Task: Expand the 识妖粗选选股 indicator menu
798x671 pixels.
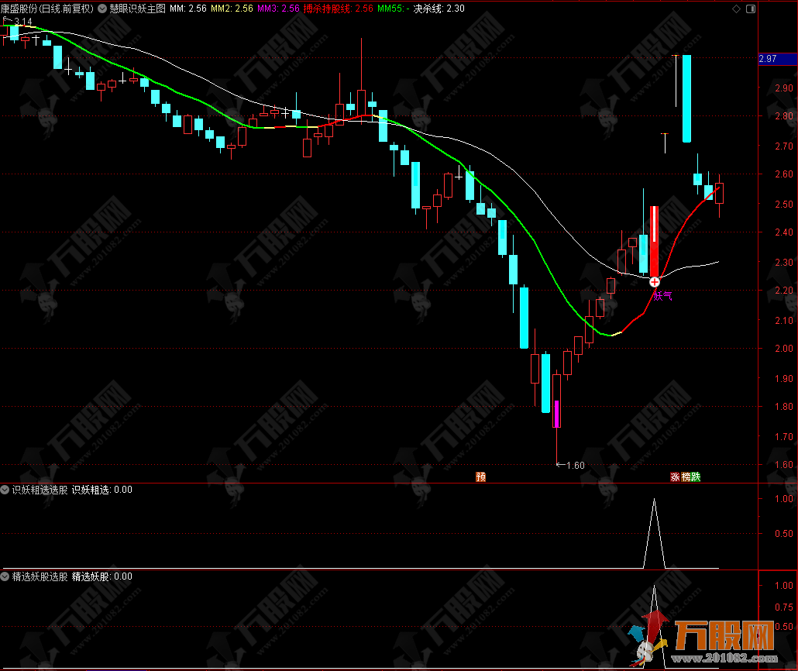Action: point(5,490)
